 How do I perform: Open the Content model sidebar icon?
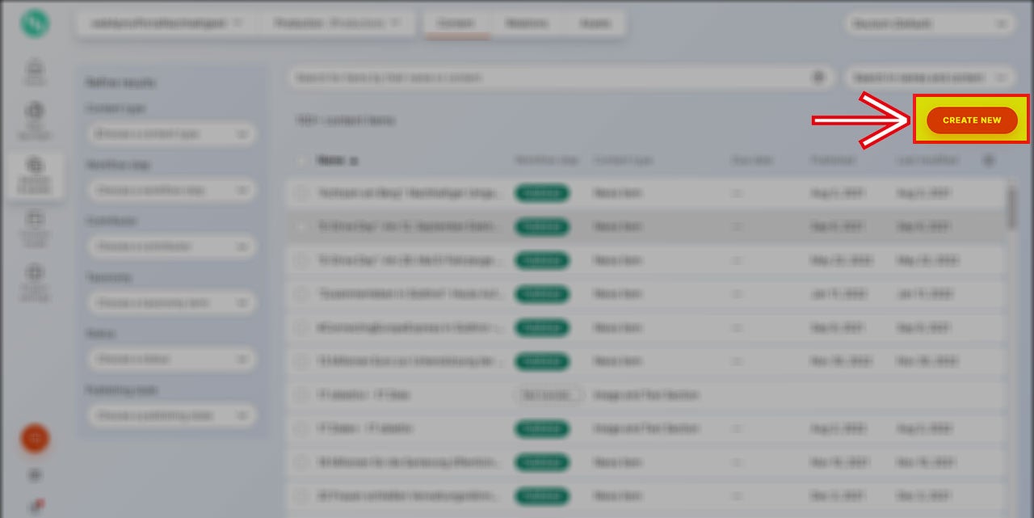click(36, 225)
